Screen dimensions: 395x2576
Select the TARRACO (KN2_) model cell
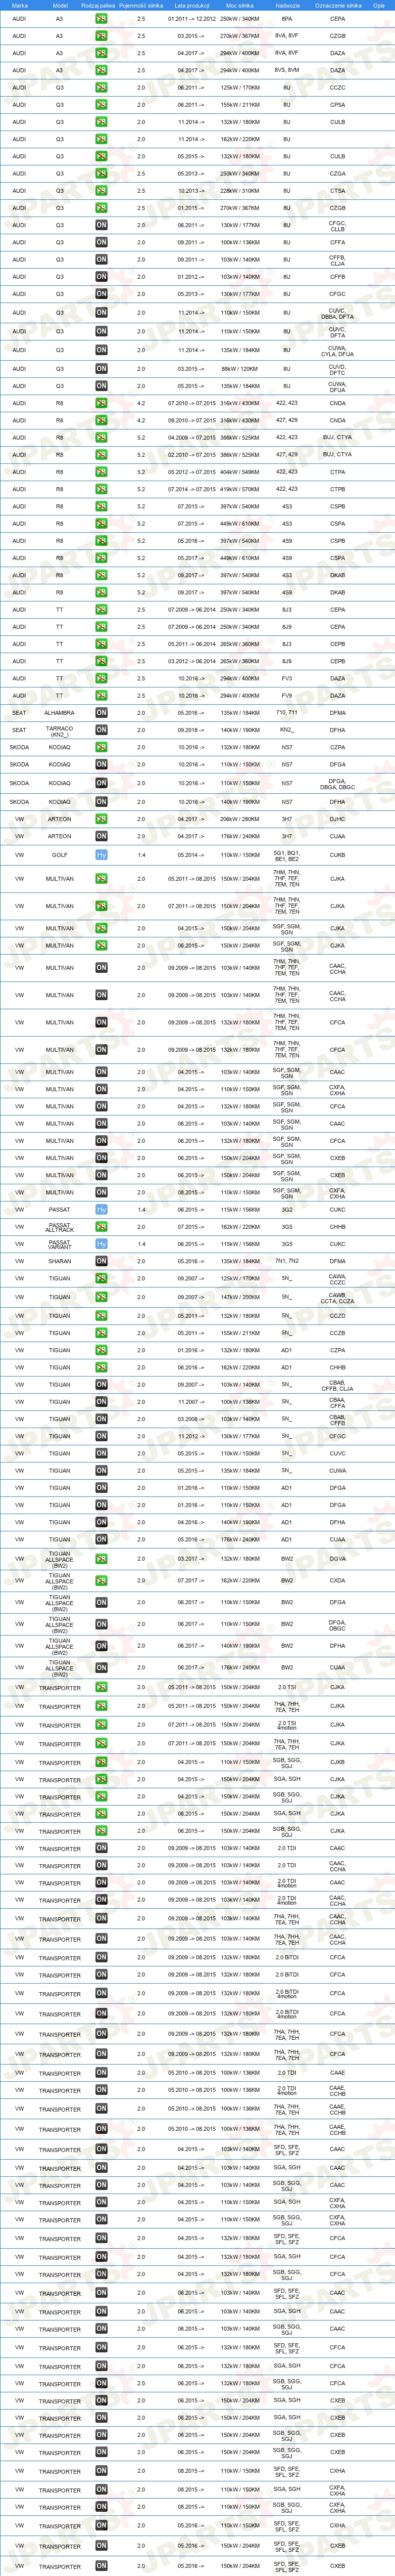click(59, 730)
